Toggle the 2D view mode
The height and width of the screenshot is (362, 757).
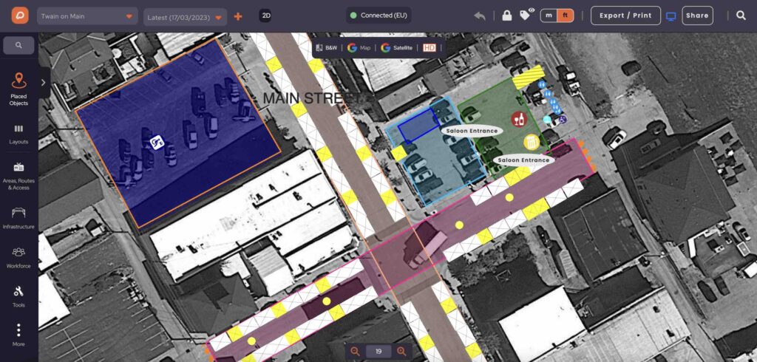pyautogui.click(x=265, y=16)
